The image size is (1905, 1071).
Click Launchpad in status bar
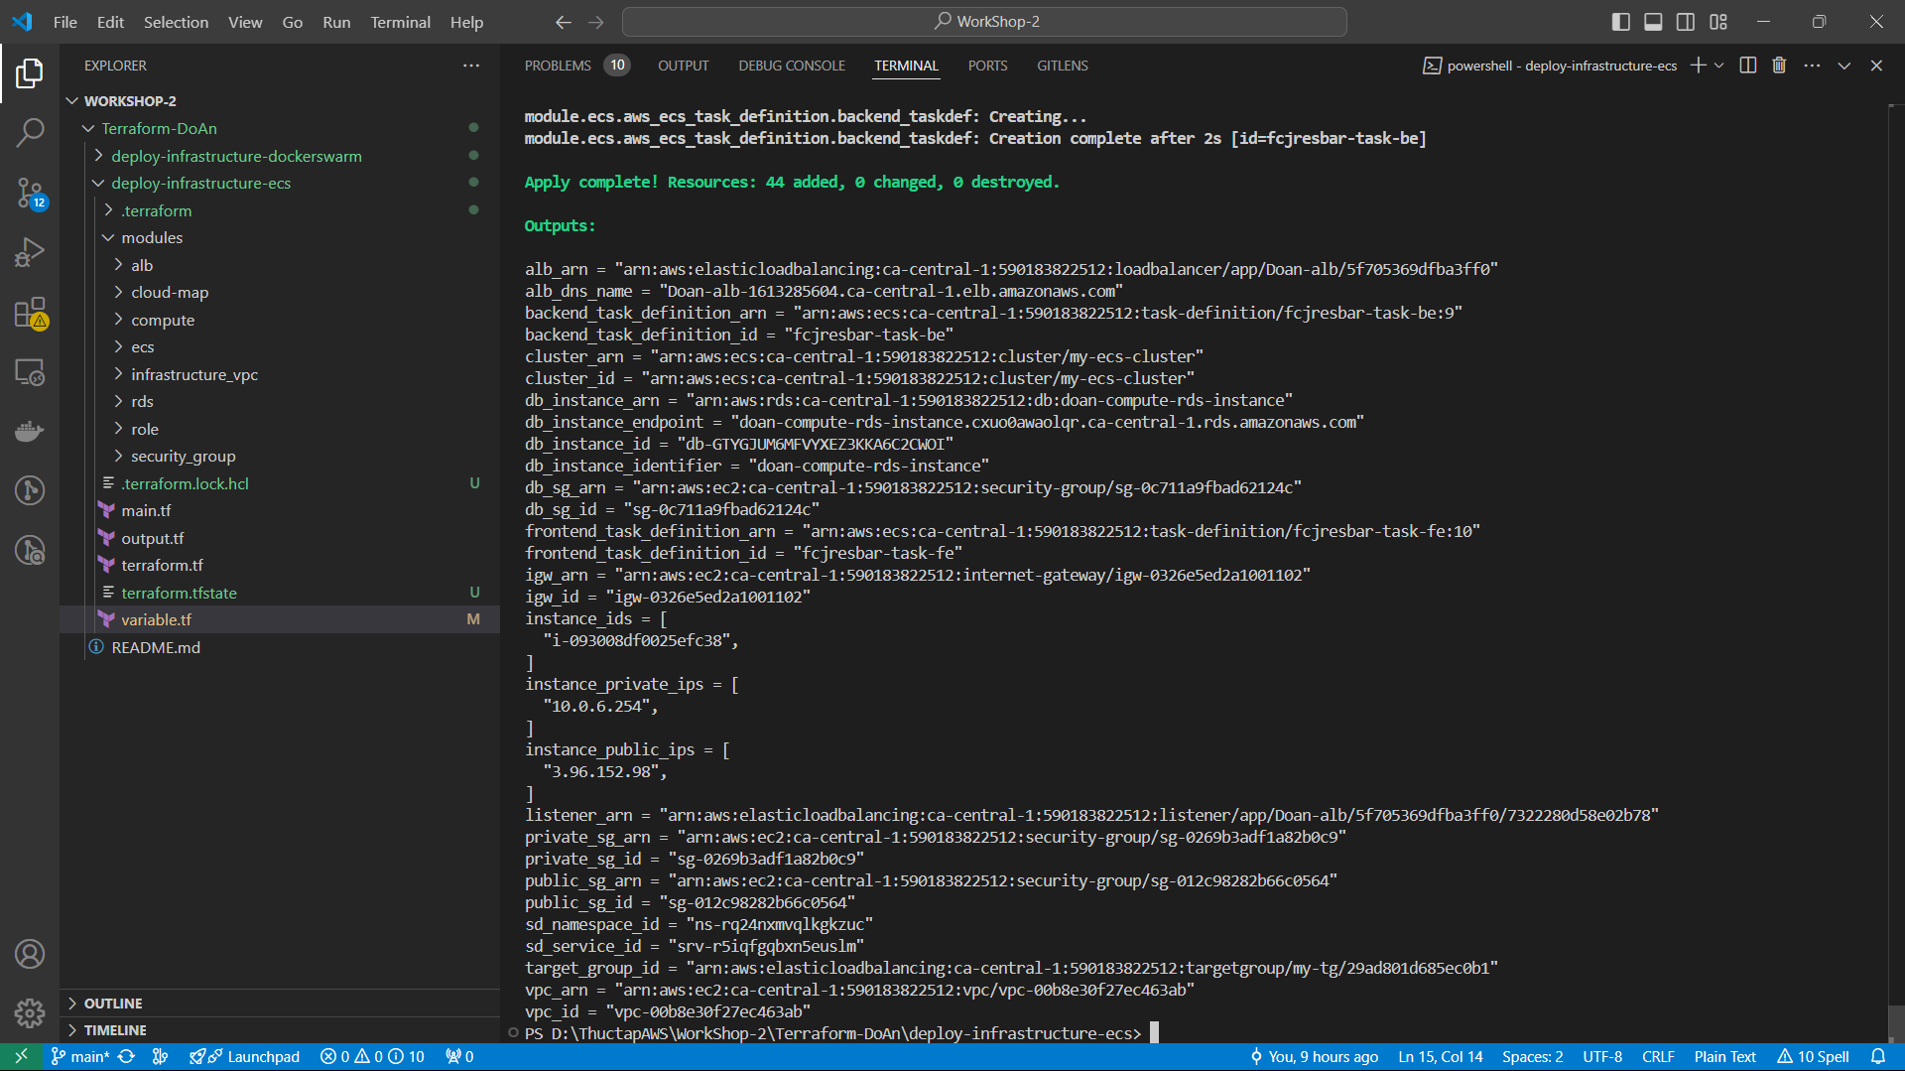(x=244, y=1057)
